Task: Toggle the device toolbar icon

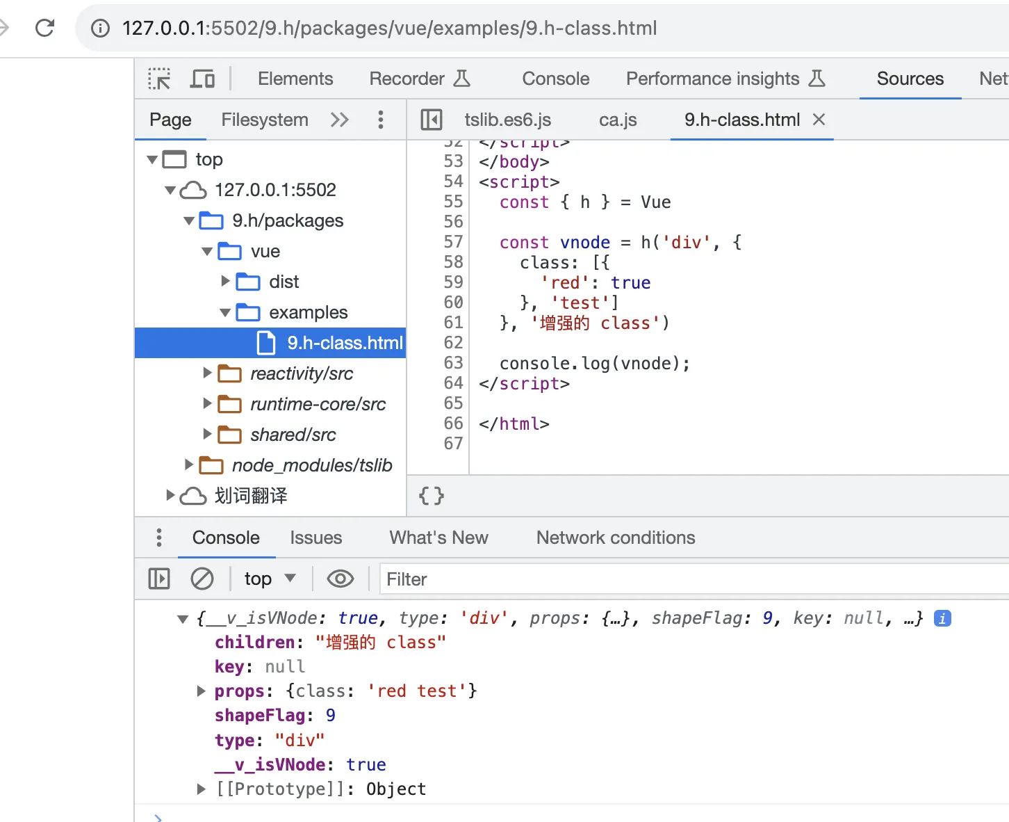Action: [x=202, y=79]
